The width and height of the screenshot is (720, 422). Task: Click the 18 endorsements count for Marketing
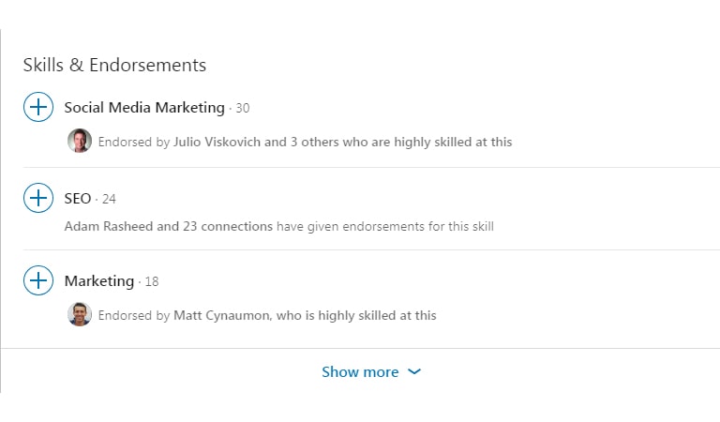pos(152,282)
